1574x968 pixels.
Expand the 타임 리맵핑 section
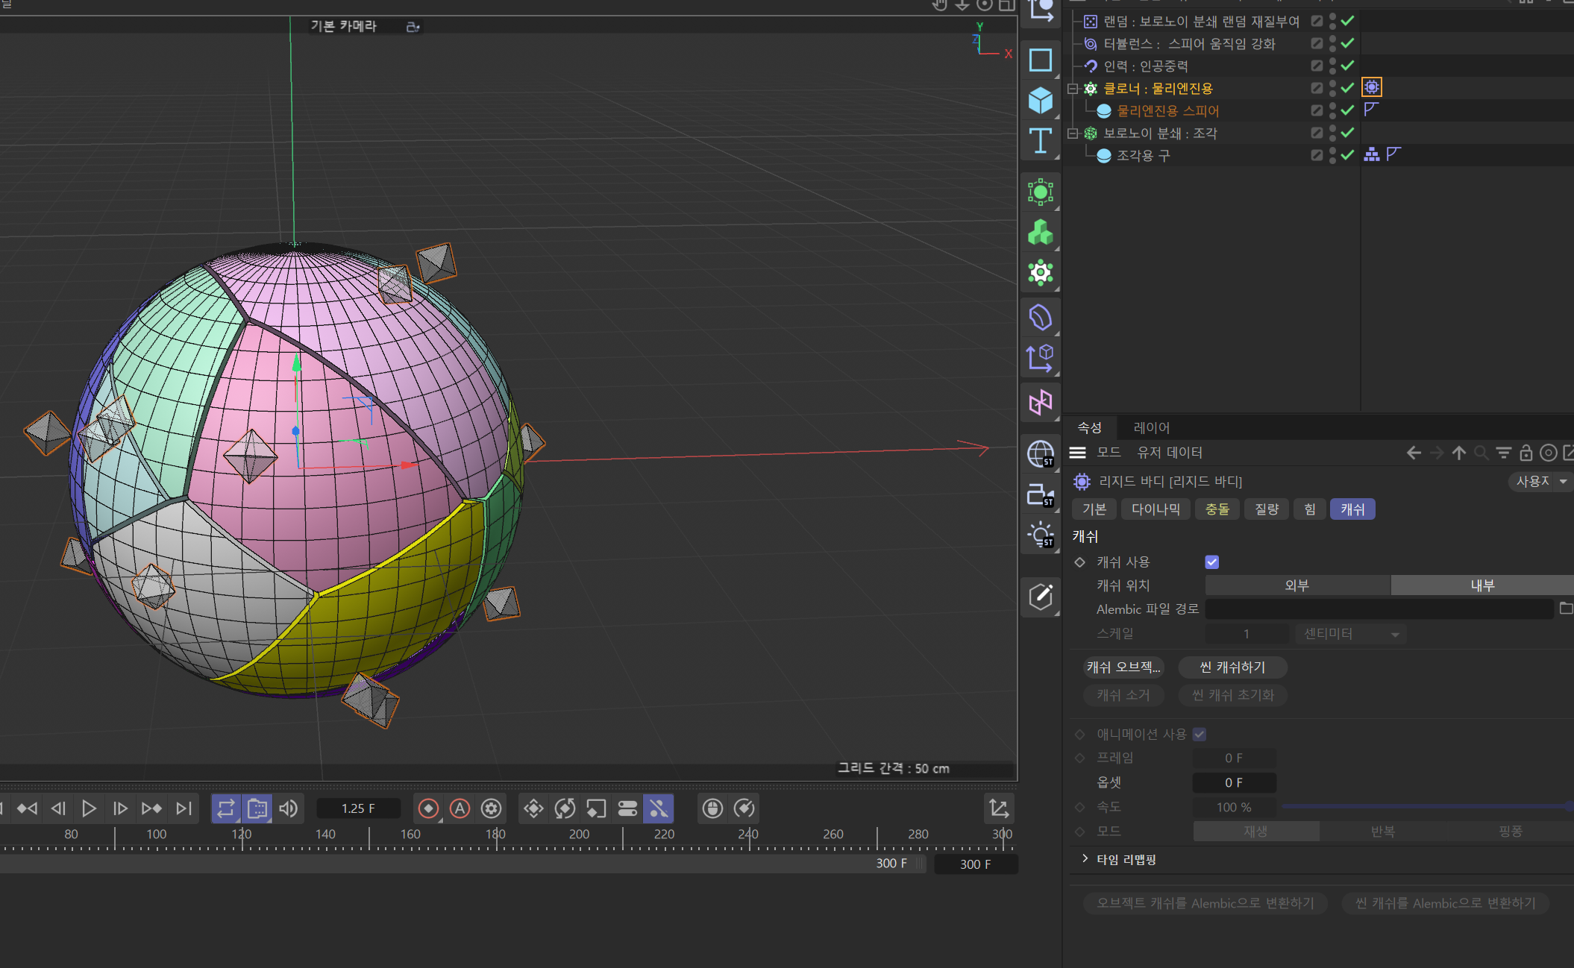coord(1085,859)
